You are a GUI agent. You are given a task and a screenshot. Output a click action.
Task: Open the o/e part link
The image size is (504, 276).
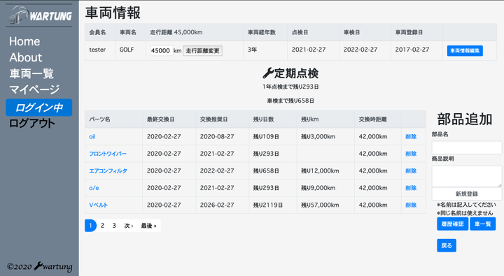94,188
